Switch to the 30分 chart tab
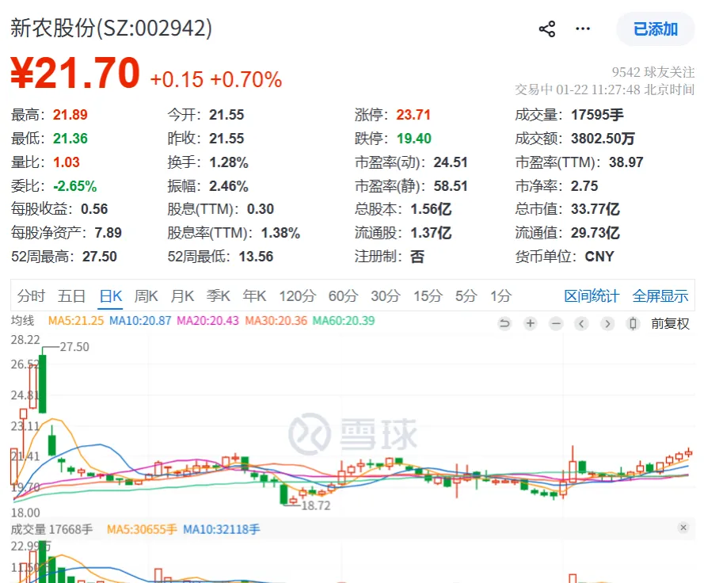Image resolution: width=704 pixels, height=583 pixels. [385, 296]
